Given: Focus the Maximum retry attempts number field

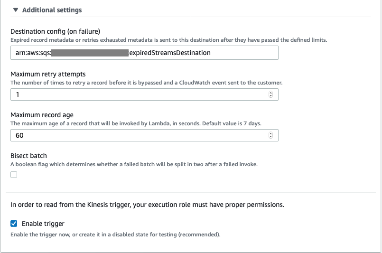Looking at the screenshot, I should tap(138, 94).
